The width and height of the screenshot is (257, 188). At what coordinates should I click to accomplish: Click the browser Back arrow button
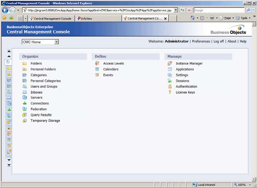pyautogui.click(x=5, y=10)
